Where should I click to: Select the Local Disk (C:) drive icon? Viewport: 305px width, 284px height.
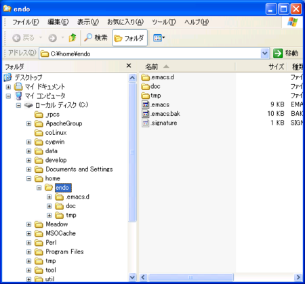(28, 105)
